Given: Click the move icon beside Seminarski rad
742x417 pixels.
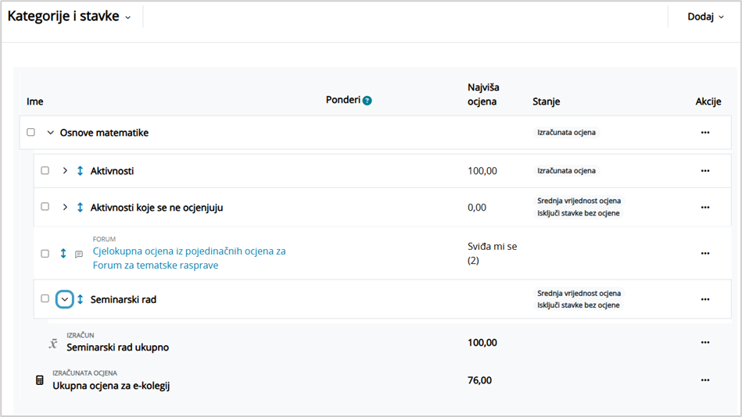Looking at the screenshot, I should click(80, 299).
